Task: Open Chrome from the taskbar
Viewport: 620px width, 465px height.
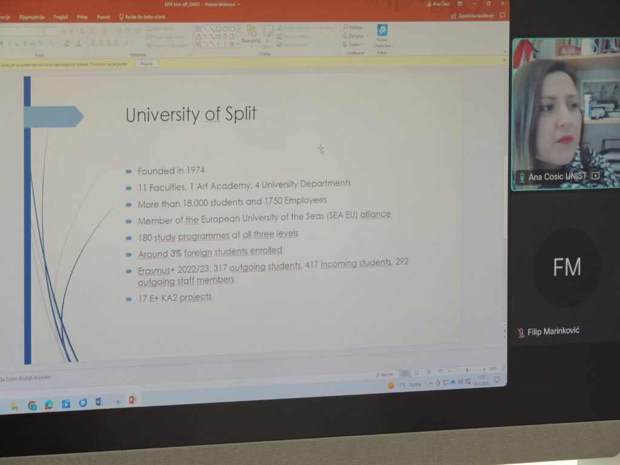Action: pyautogui.click(x=32, y=405)
